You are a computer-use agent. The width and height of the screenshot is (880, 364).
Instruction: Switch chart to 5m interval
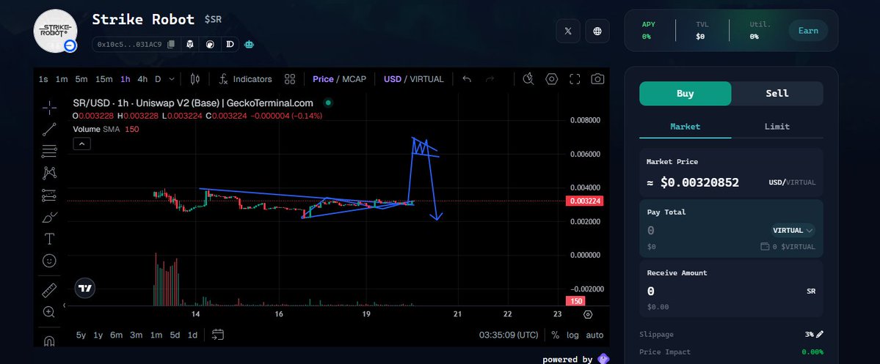click(x=81, y=79)
